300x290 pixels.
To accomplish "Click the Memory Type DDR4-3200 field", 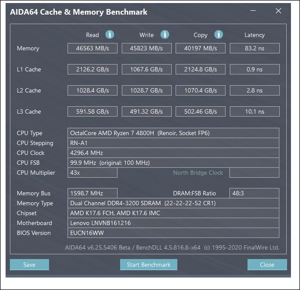I will coord(173,203).
